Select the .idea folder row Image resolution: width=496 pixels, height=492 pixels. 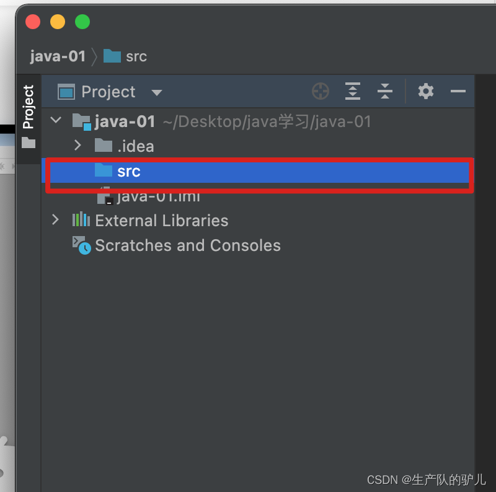pyautogui.click(x=258, y=146)
